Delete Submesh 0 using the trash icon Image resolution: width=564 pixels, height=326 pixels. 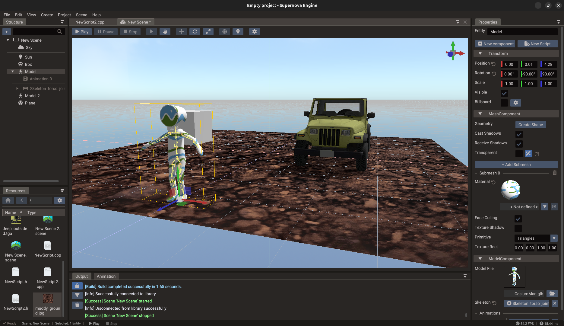click(x=554, y=173)
